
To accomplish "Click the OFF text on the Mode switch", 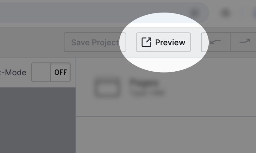I will tap(60, 72).
